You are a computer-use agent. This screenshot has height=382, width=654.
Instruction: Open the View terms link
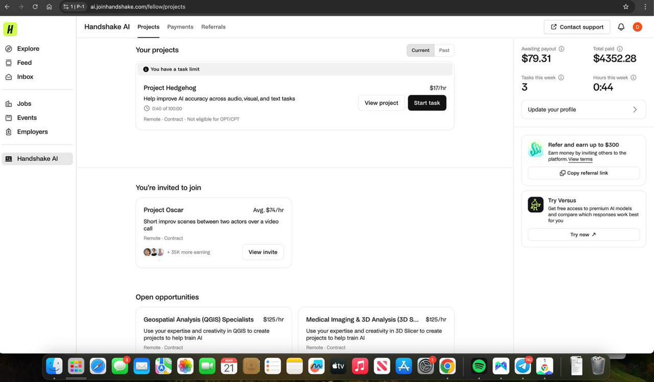tap(580, 160)
